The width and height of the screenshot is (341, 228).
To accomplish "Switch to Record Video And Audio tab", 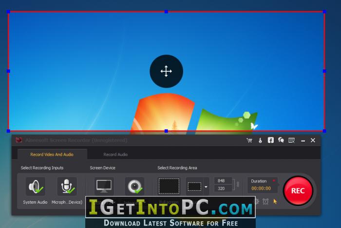I will click(52, 154).
